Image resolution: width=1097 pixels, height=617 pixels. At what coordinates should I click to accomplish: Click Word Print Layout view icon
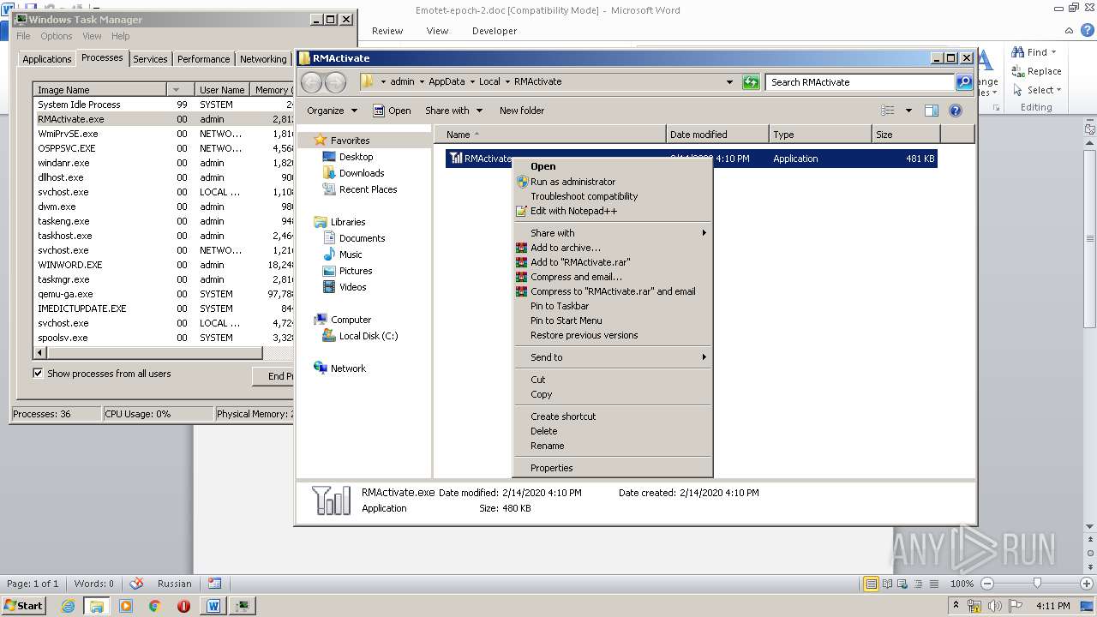(x=872, y=584)
